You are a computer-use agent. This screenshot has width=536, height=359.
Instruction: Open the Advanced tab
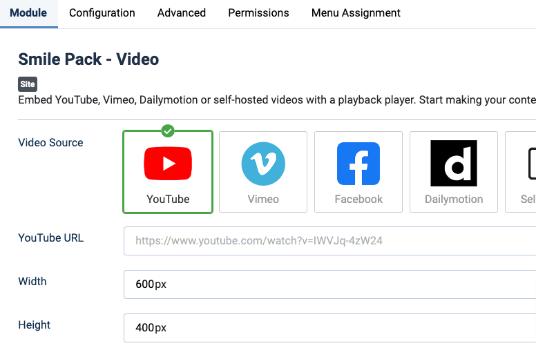pos(182,13)
